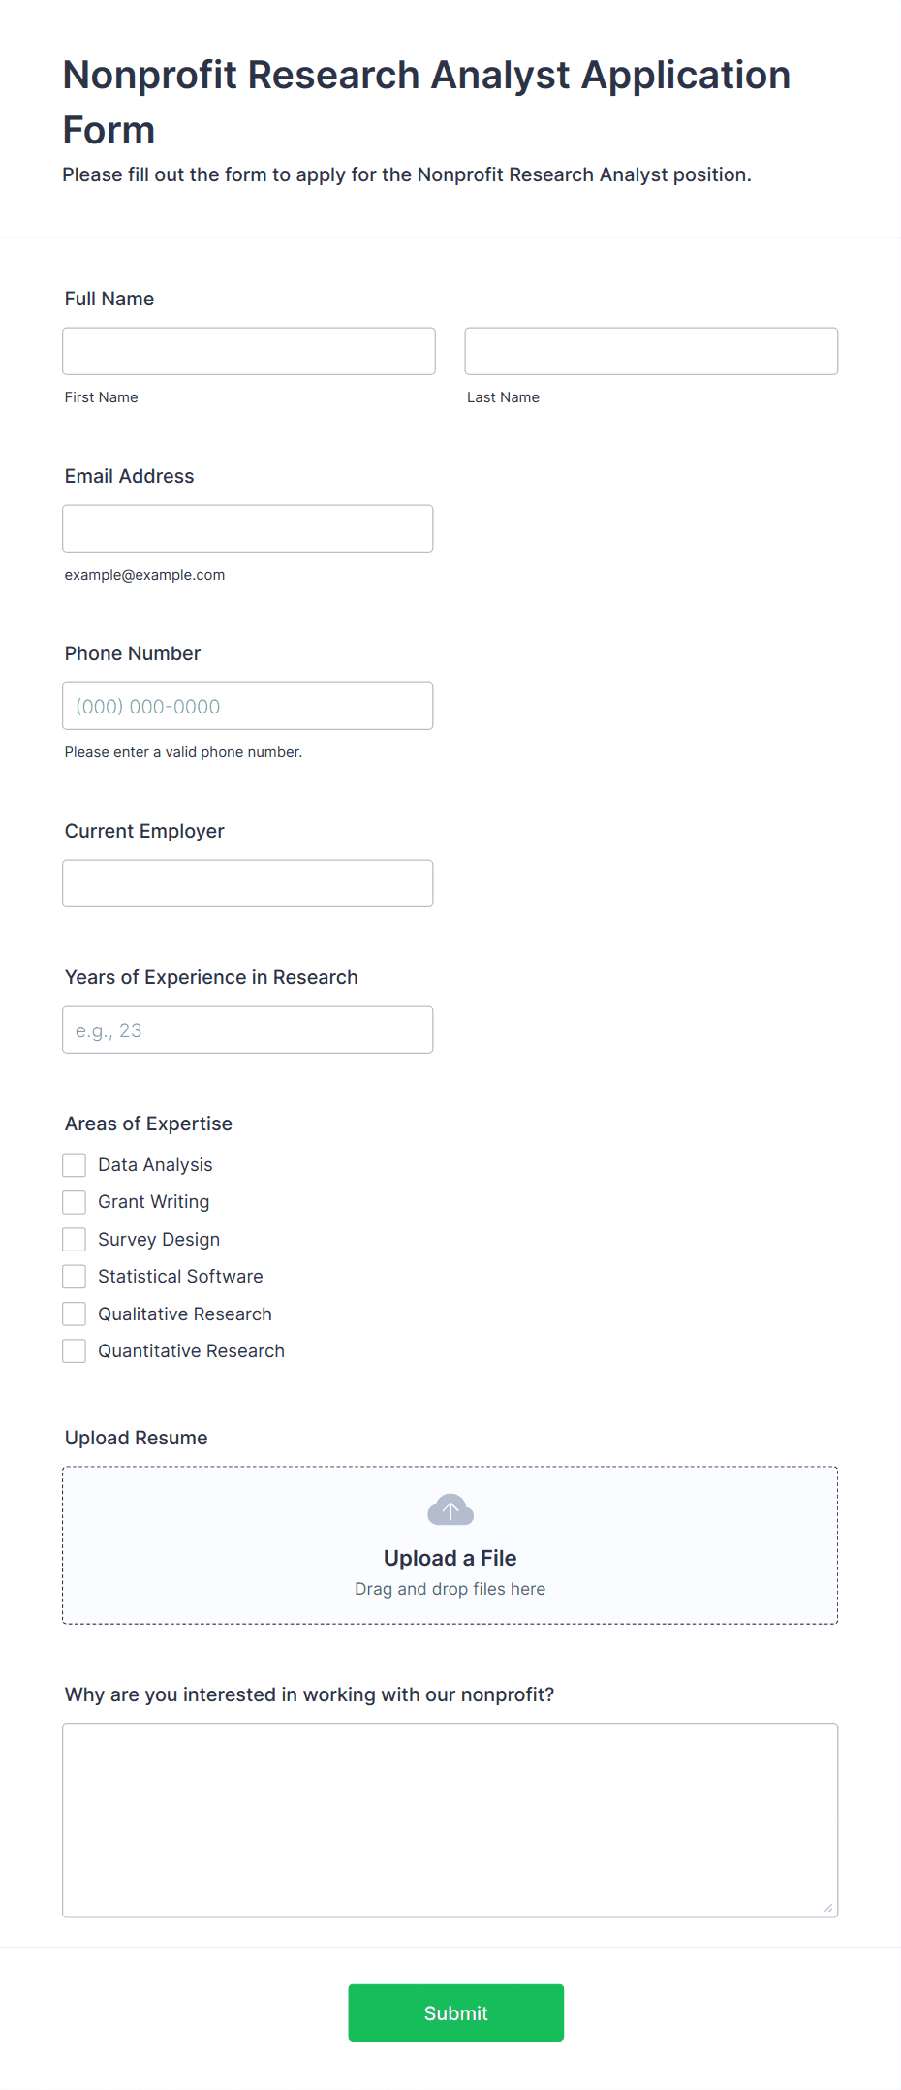Click the Data Analysis label text
901x2090 pixels.
pos(155,1164)
